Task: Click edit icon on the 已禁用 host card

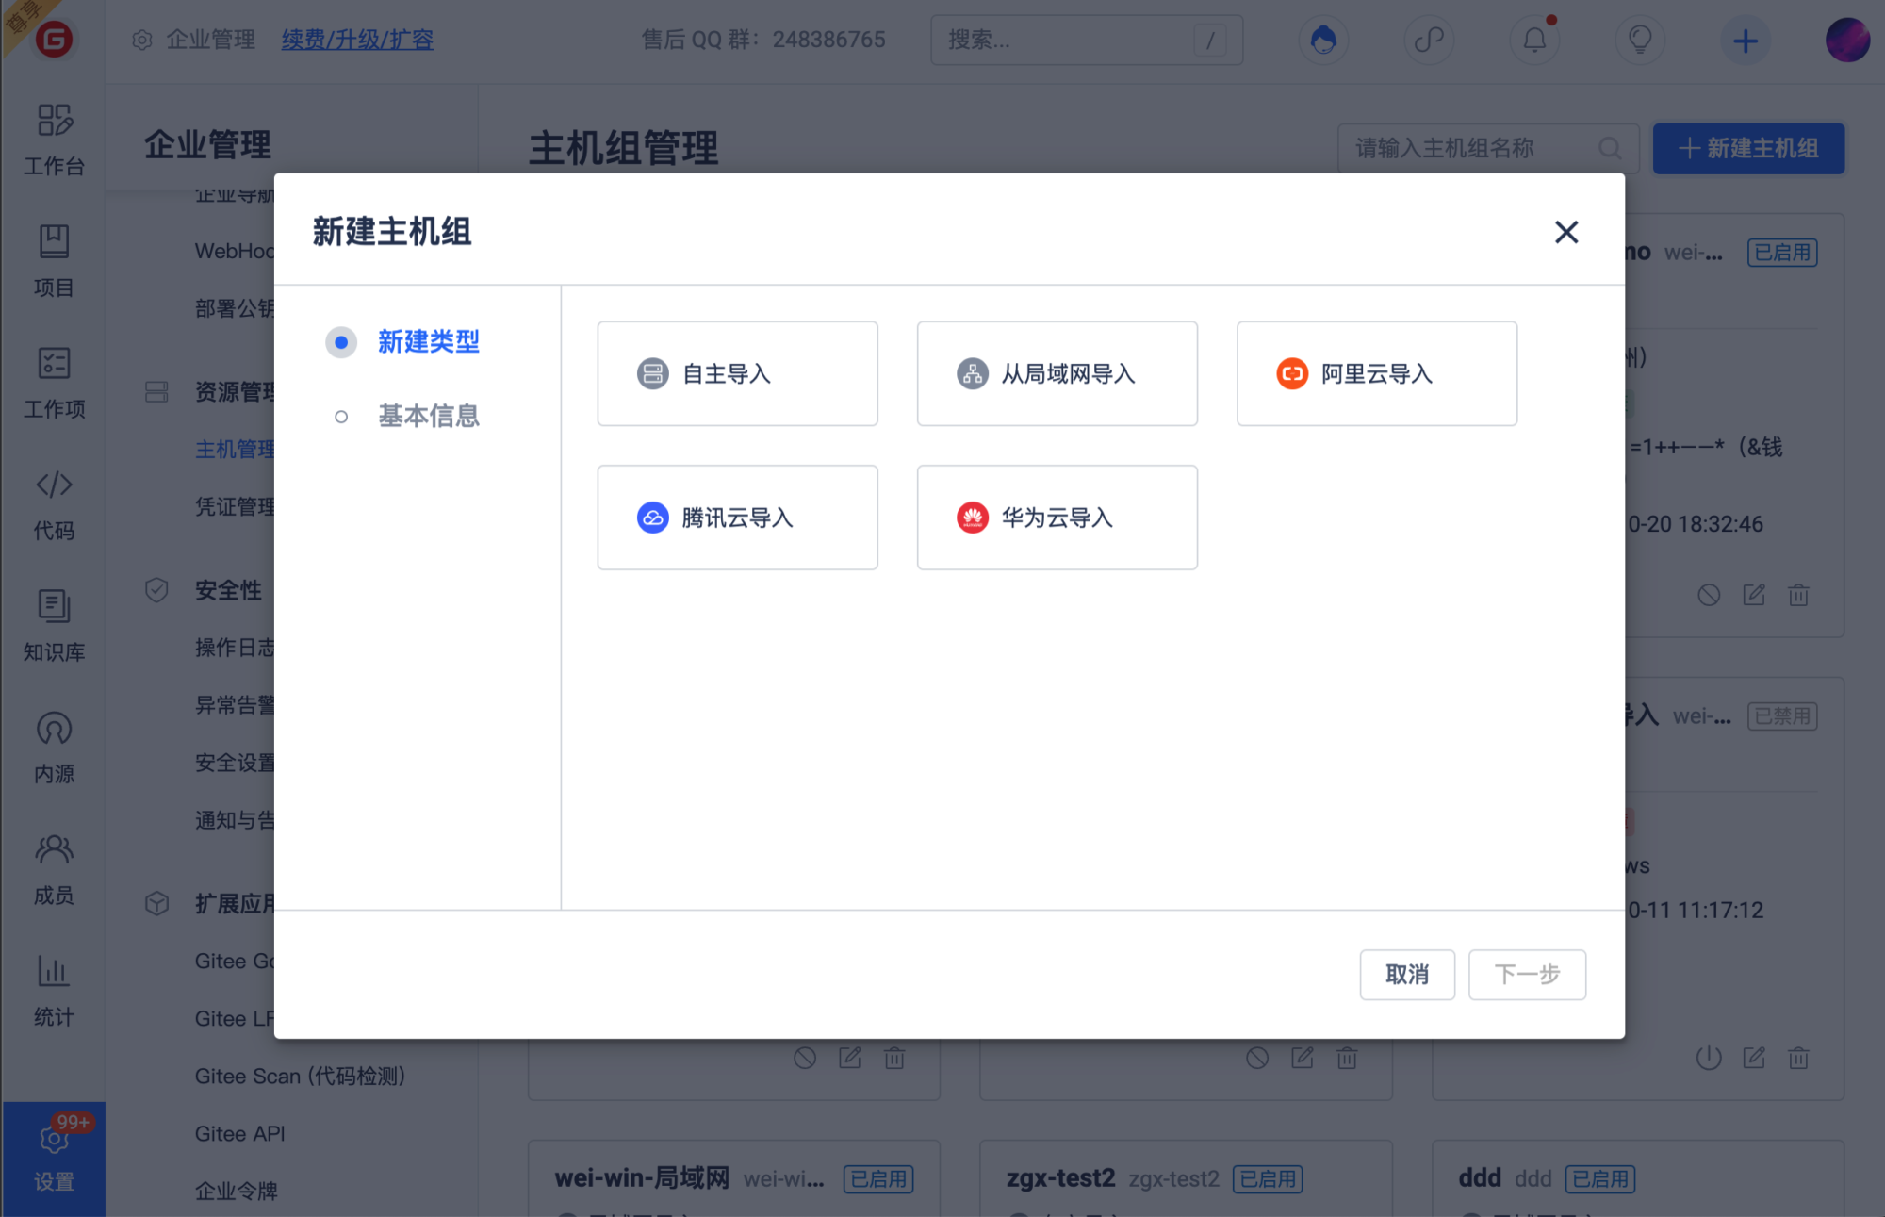Action: (1753, 1058)
